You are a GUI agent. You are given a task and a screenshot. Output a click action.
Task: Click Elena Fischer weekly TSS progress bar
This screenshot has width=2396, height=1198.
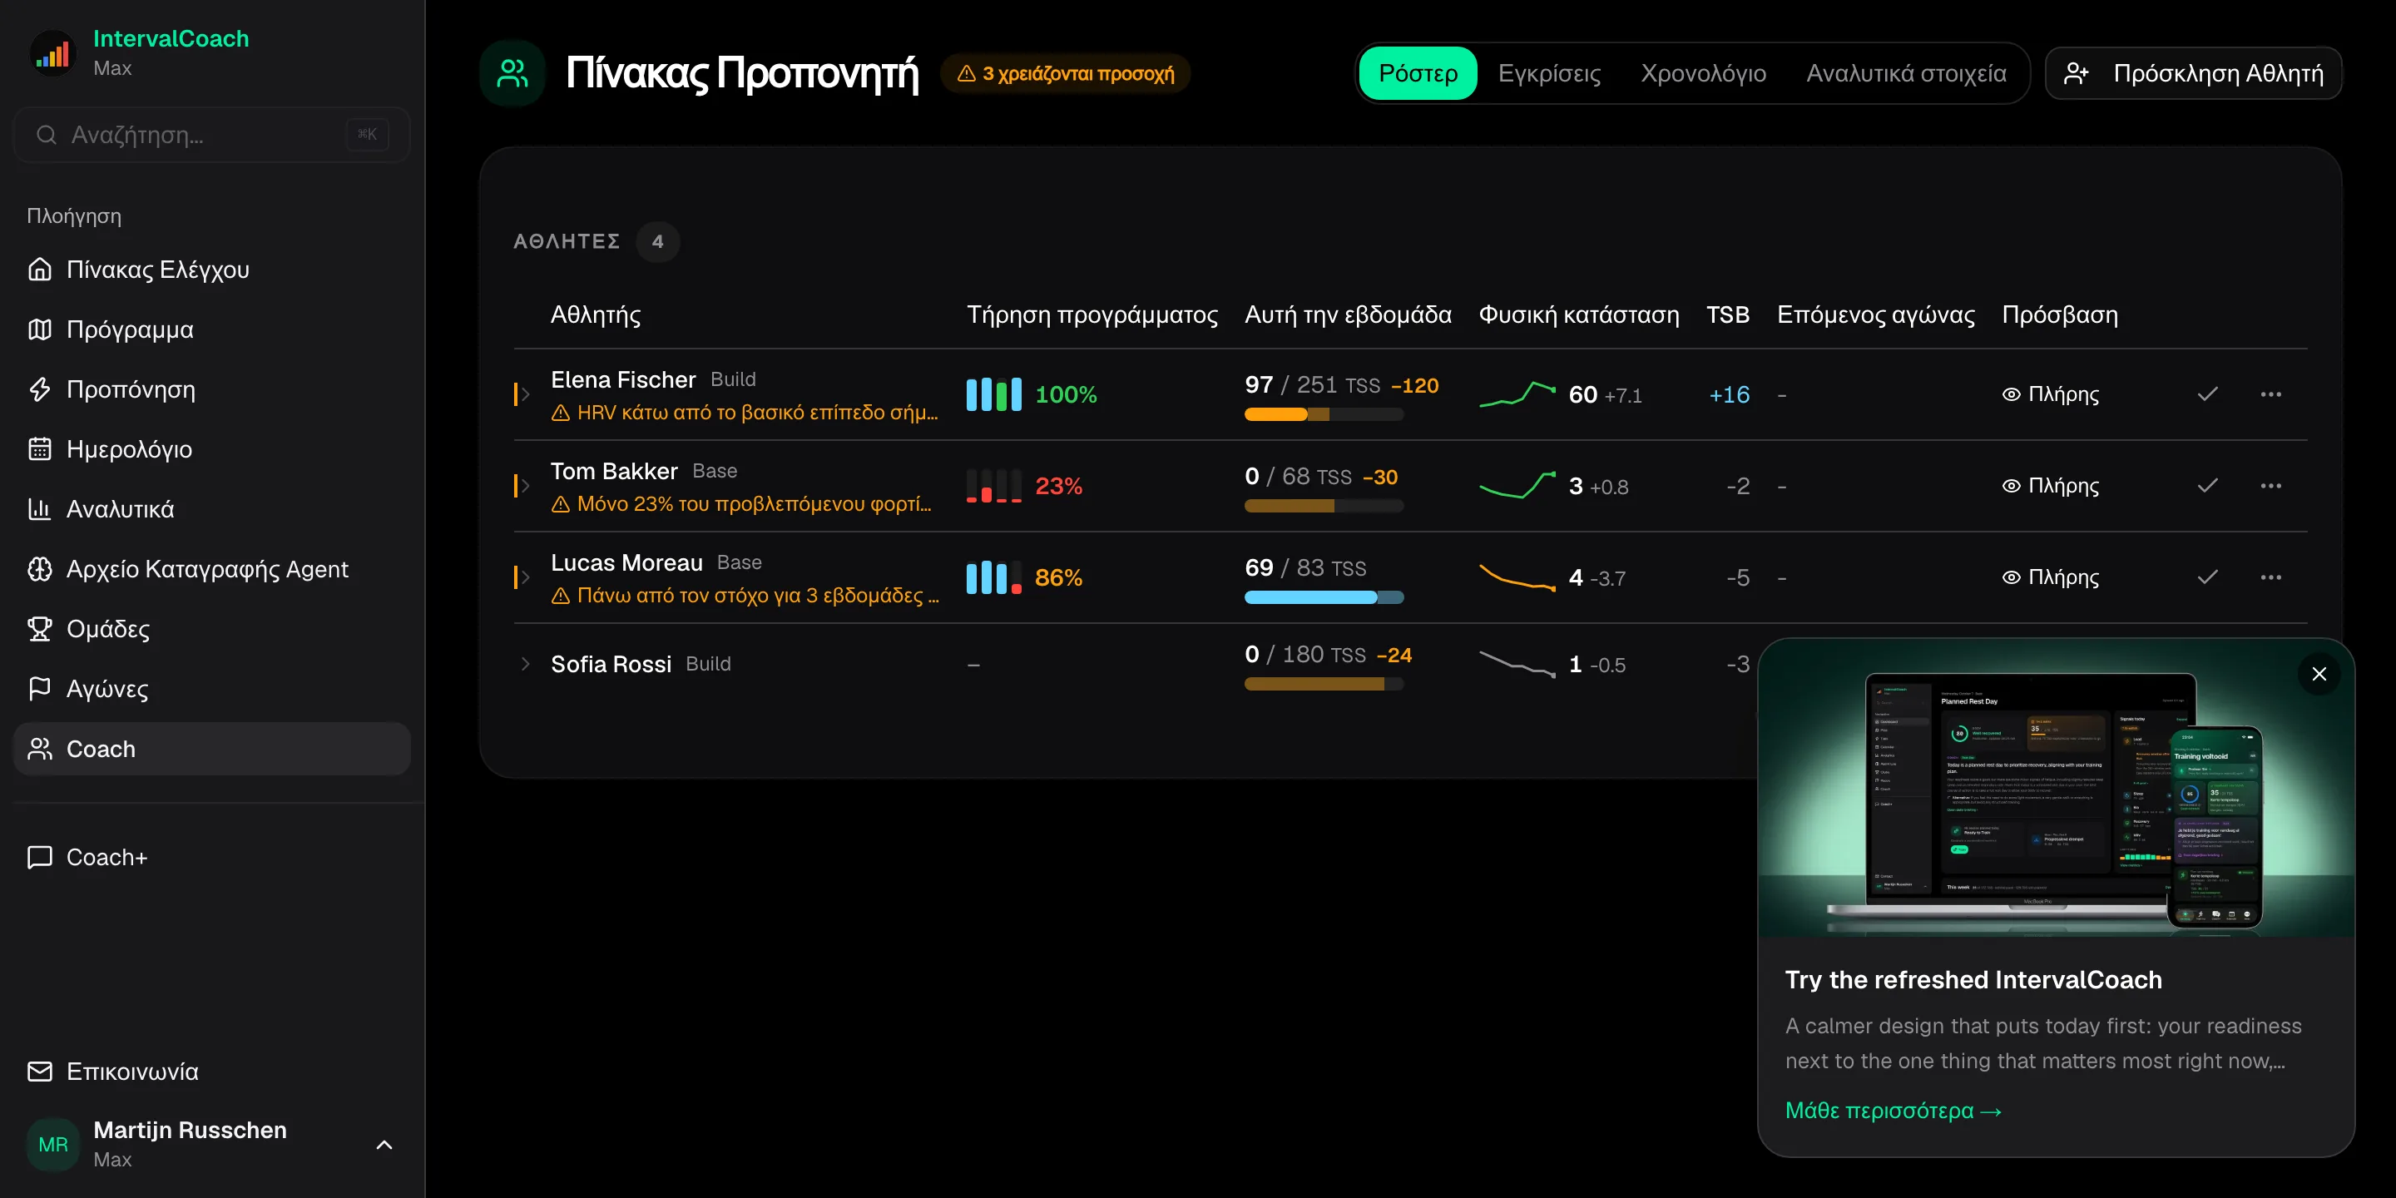1324,415
